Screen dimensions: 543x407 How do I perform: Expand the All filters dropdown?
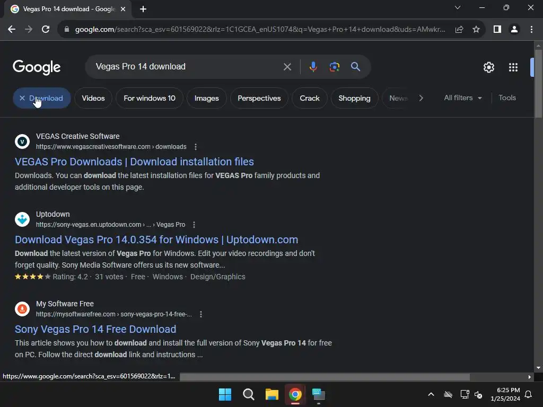click(x=462, y=98)
